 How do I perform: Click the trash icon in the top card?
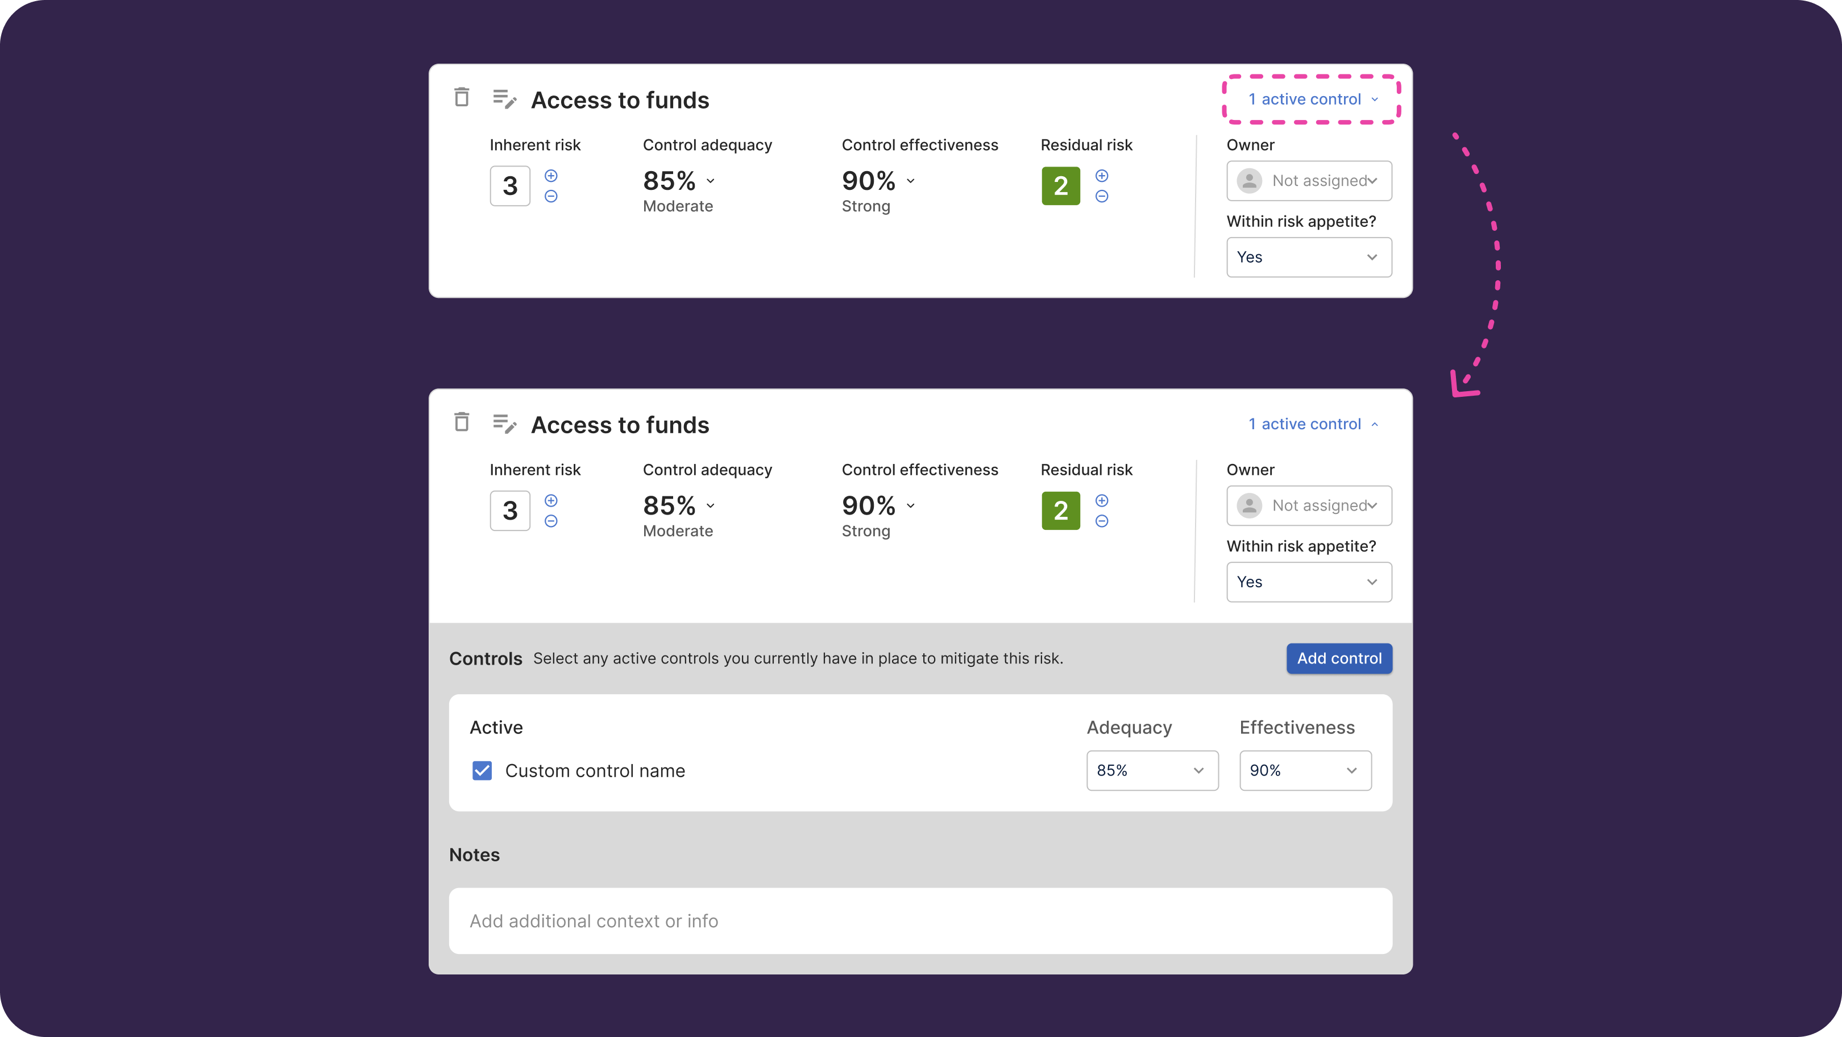point(462,97)
